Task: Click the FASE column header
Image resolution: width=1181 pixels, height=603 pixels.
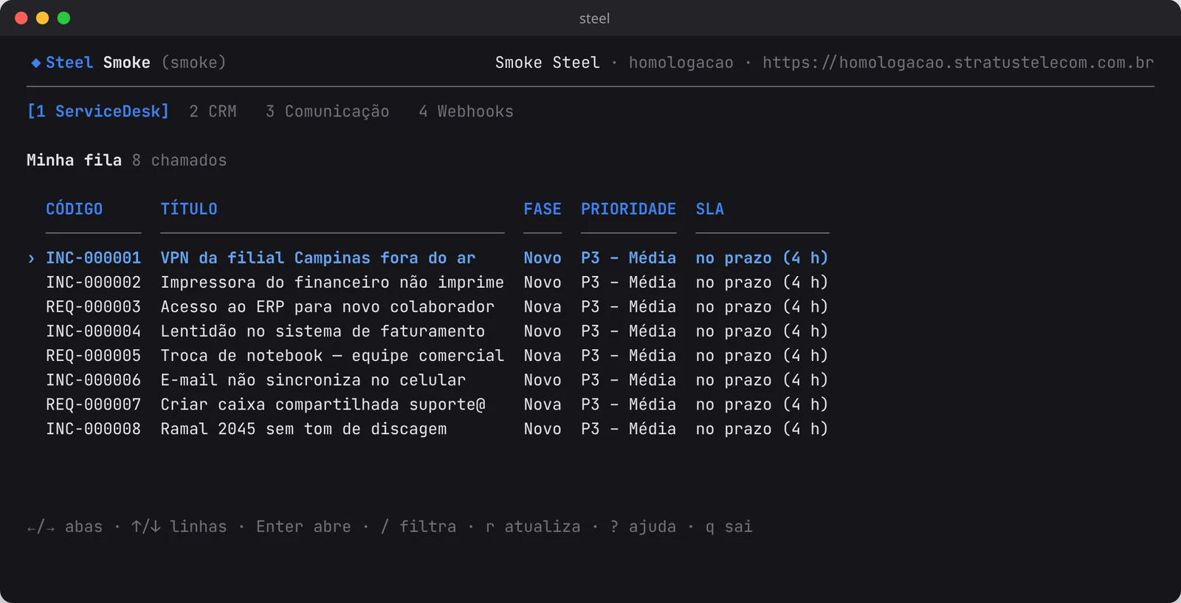Action: (543, 209)
